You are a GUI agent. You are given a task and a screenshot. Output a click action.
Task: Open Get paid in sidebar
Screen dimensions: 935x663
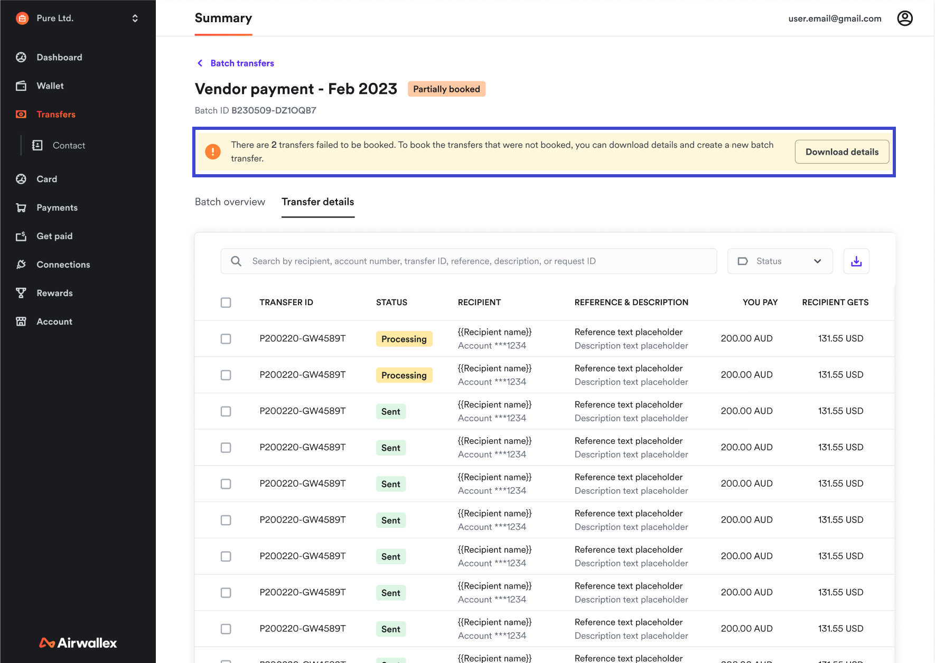54,236
